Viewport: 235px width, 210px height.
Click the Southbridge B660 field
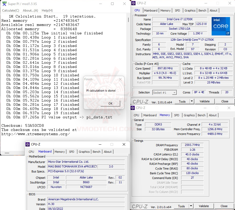click(x=86, y=182)
